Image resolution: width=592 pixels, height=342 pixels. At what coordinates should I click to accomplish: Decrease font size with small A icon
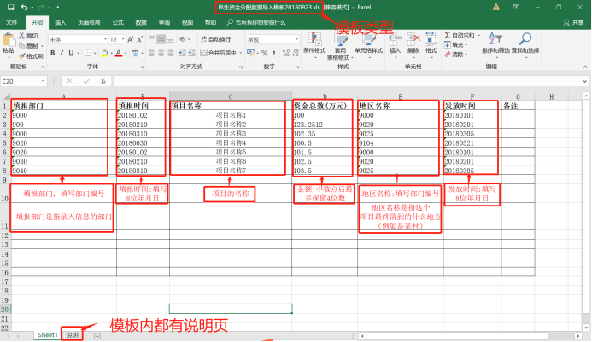click(x=139, y=39)
